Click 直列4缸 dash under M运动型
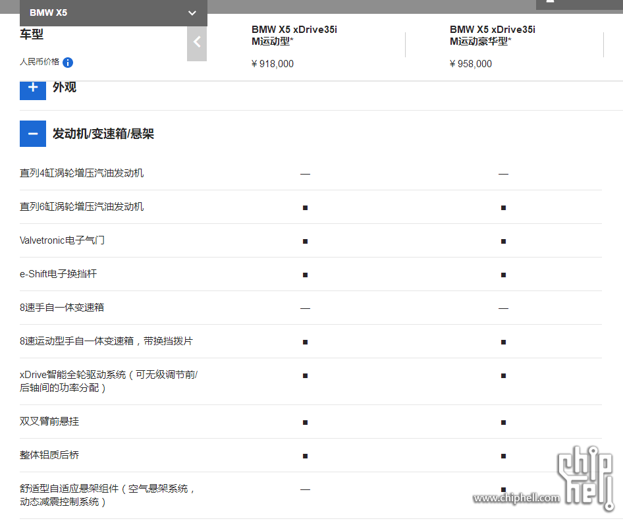Viewport: 623px width, 521px height. coord(305,174)
